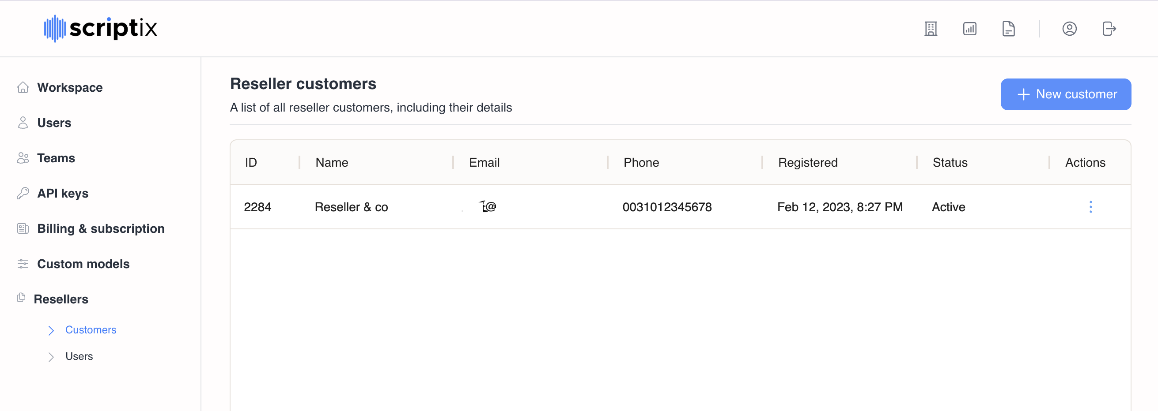
Task: Open the organization building icon in header
Action: pyautogui.click(x=931, y=29)
